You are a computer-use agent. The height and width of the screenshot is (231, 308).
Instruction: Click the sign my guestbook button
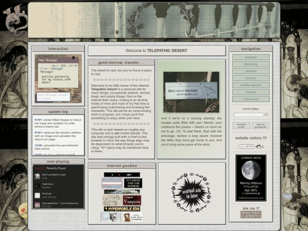tap(260, 125)
